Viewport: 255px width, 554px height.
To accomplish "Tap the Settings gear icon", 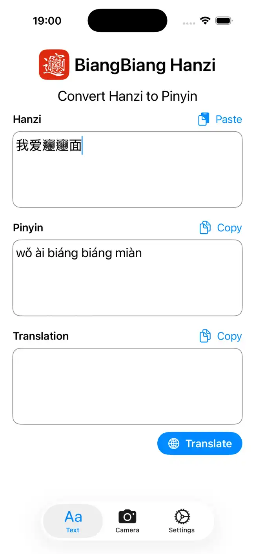I will pos(182,517).
